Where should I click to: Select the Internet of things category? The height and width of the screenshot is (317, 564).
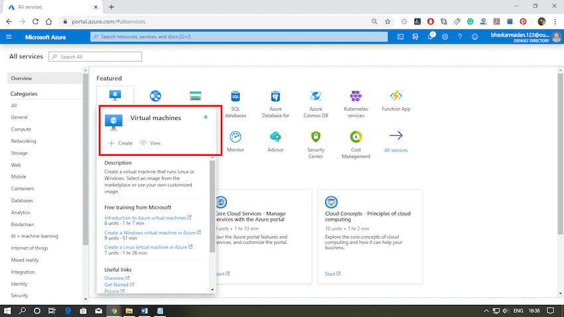click(x=29, y=248)
